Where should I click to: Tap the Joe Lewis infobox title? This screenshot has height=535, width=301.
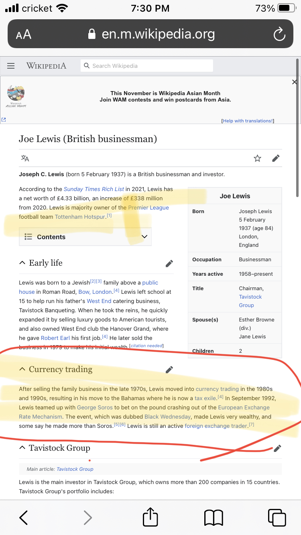pos(235,196)
